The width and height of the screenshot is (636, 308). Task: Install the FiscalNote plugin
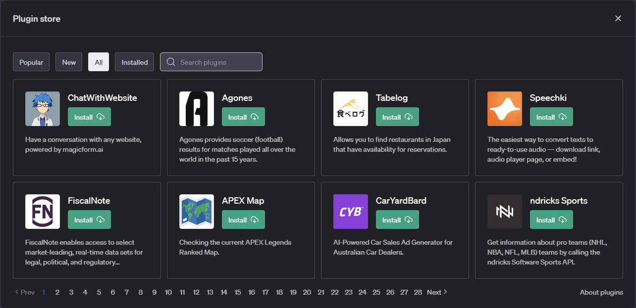[89, 220]
